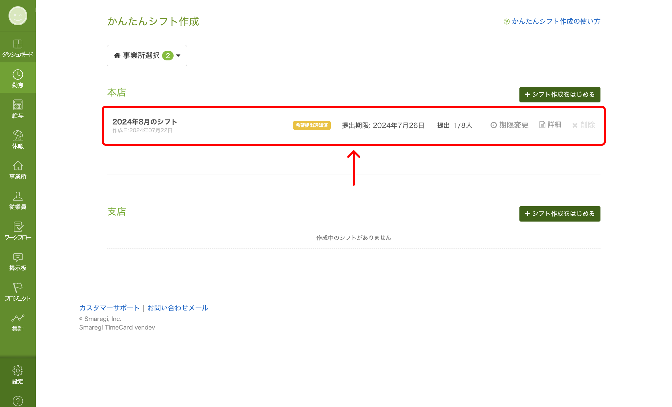
Task: Expand the 事業所選択 dropdown
Action: (x=147, y=55)
